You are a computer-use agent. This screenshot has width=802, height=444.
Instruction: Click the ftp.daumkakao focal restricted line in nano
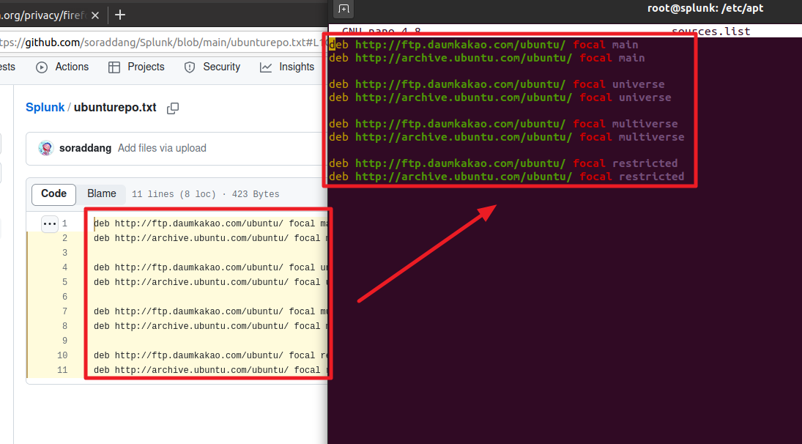coord(503,163)
